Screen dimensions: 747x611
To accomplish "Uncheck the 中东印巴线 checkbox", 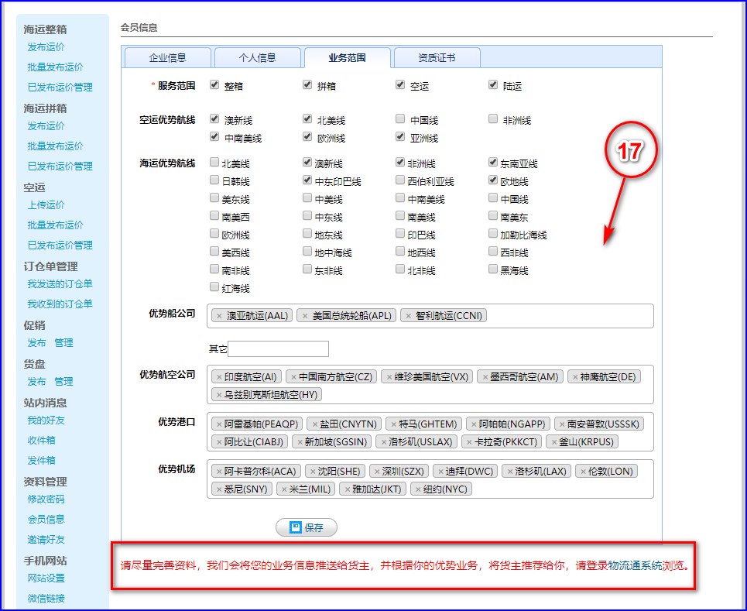I will (307, 180).
